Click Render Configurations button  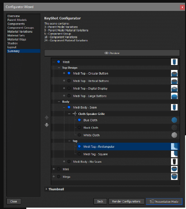[x=126, y=201]
